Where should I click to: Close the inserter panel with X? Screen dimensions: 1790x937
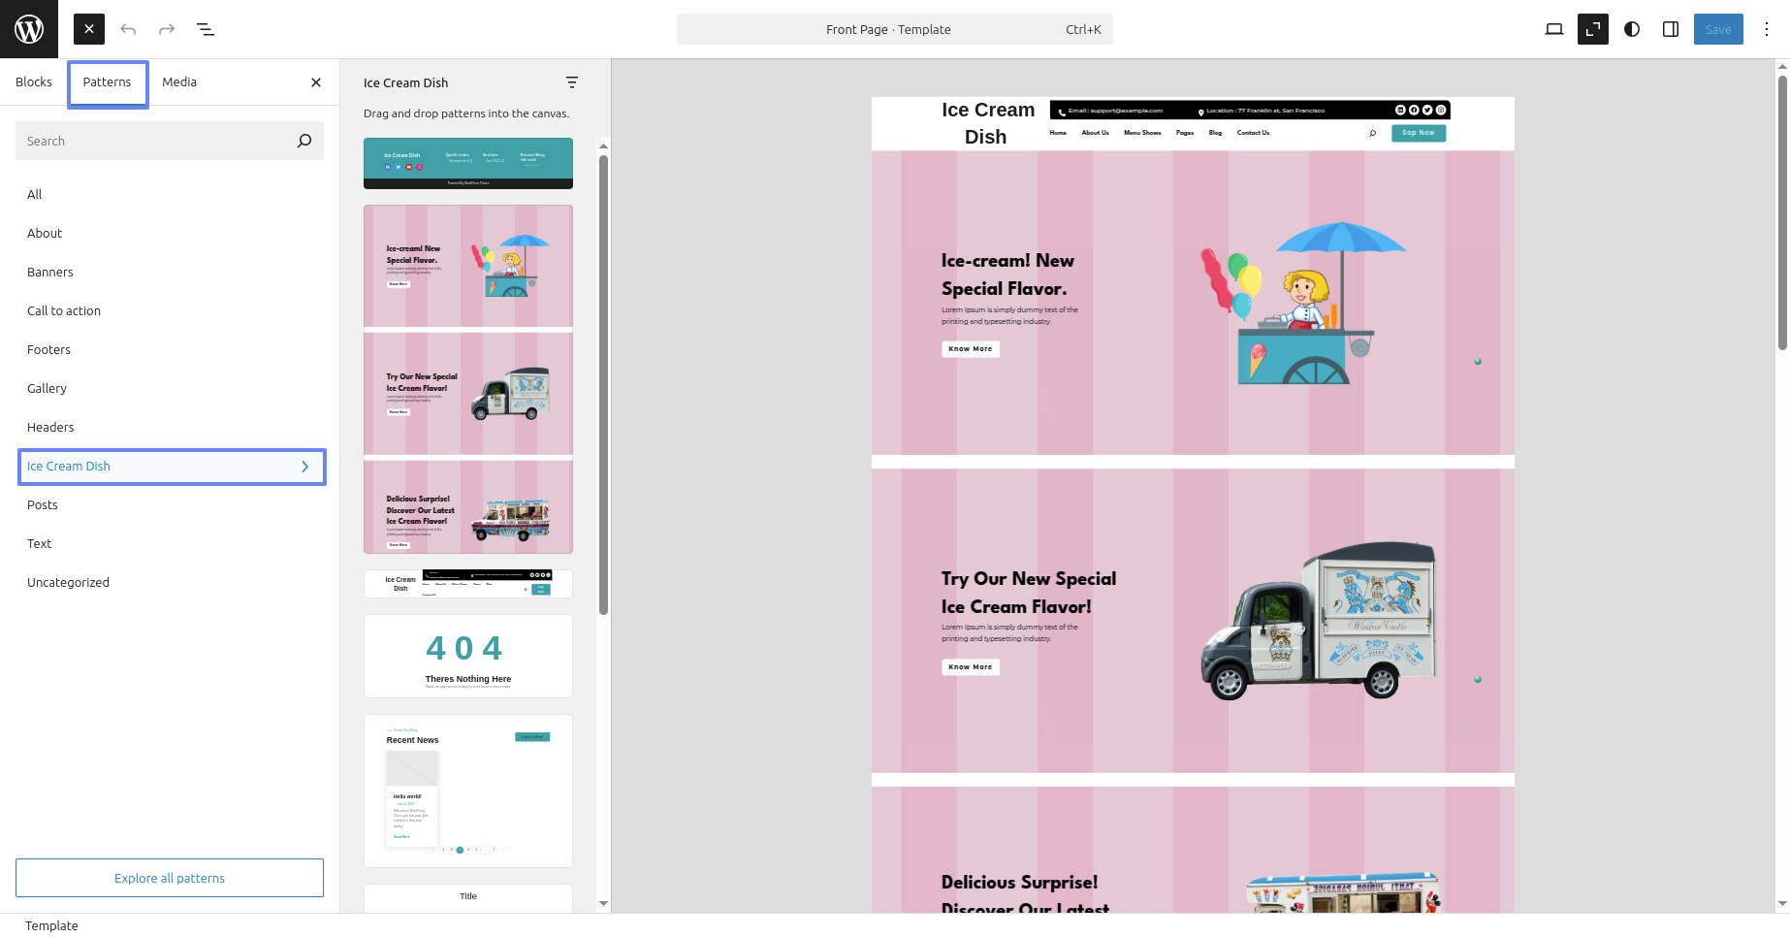316,82
